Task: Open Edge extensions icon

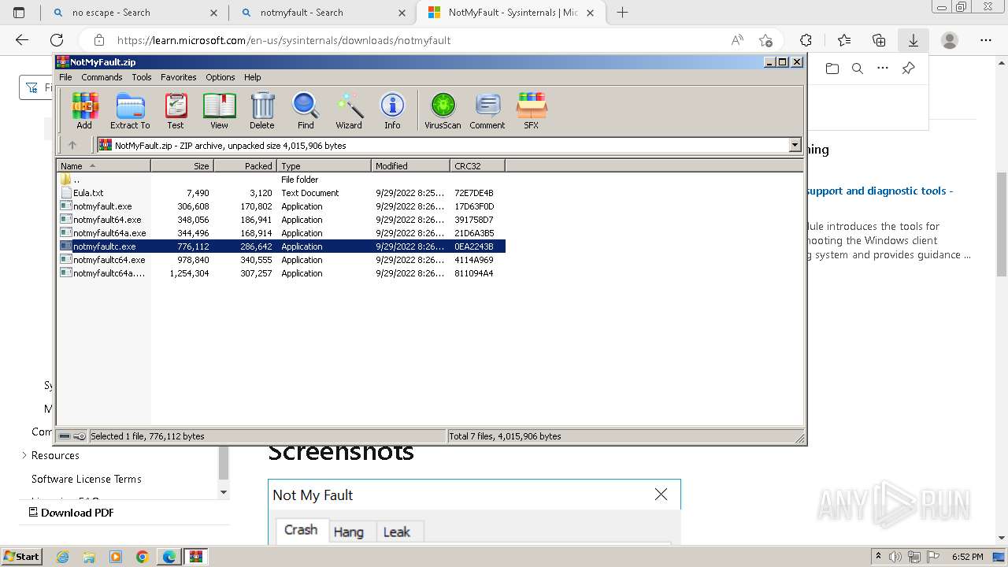Action: click(x=806, y=40)
